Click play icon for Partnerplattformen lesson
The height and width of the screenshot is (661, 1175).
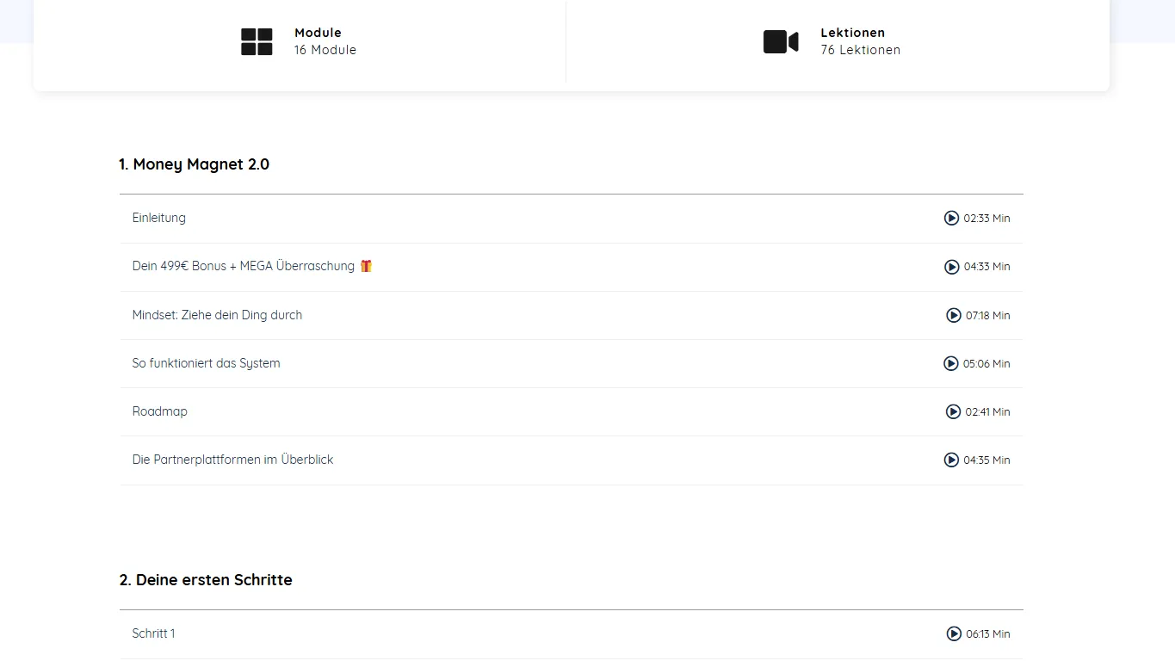951,460
